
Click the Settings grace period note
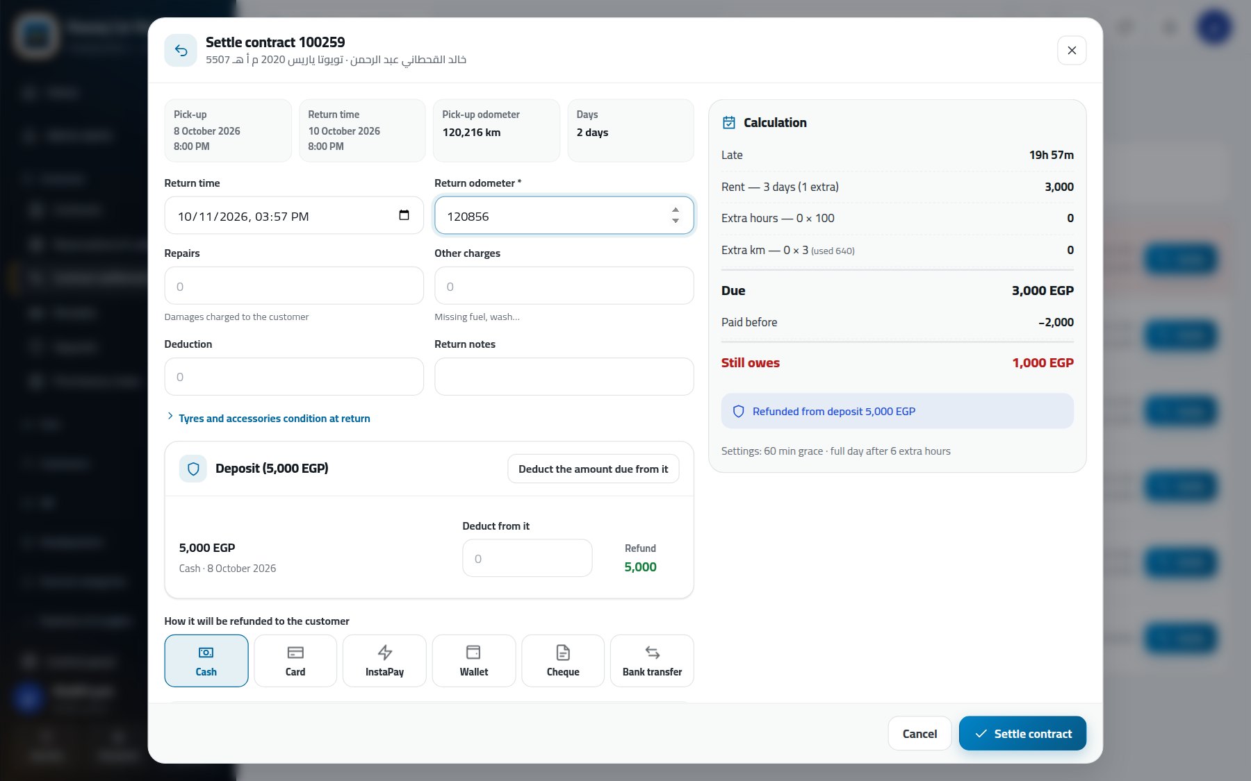[835, 451]
